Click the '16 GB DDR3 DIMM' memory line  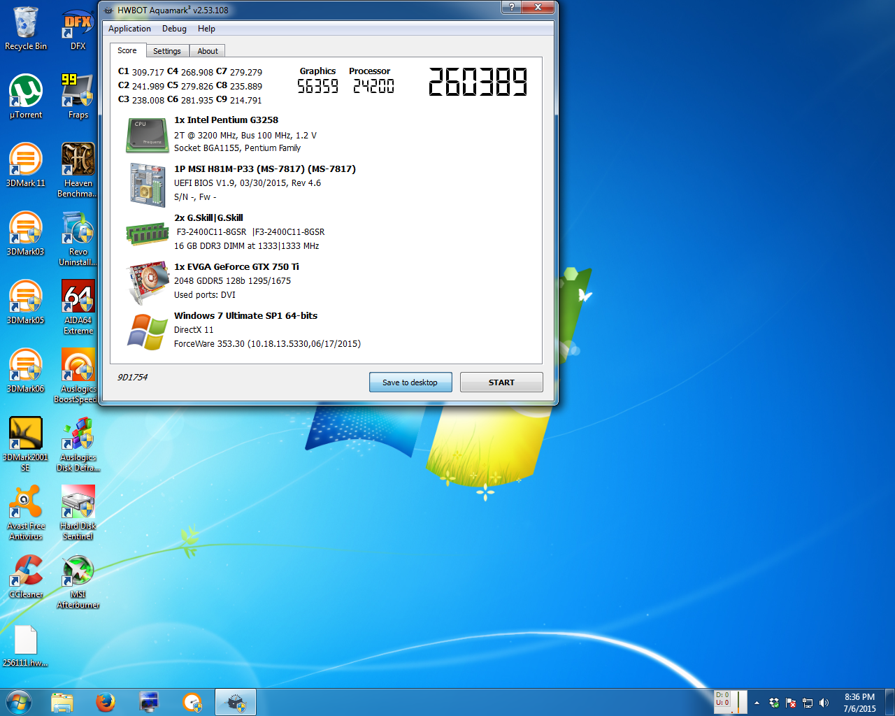point(246,246)
